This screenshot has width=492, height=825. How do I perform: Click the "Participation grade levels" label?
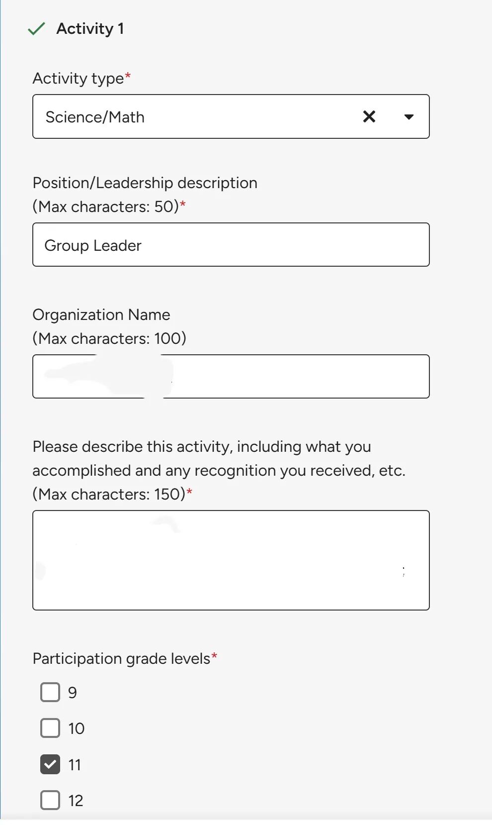click(121, 658)
